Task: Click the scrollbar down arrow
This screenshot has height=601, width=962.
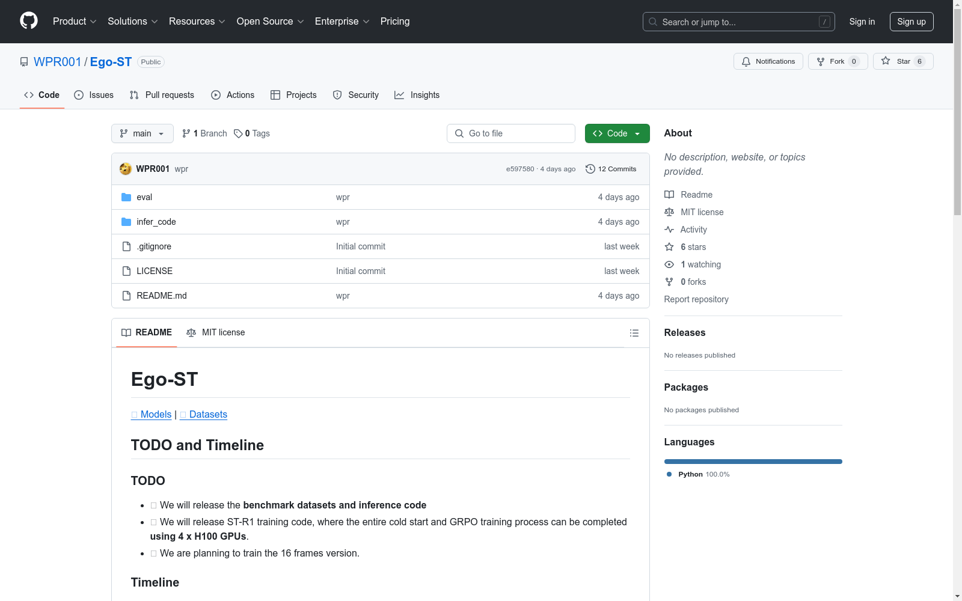Action: click(x=957, y=596)
